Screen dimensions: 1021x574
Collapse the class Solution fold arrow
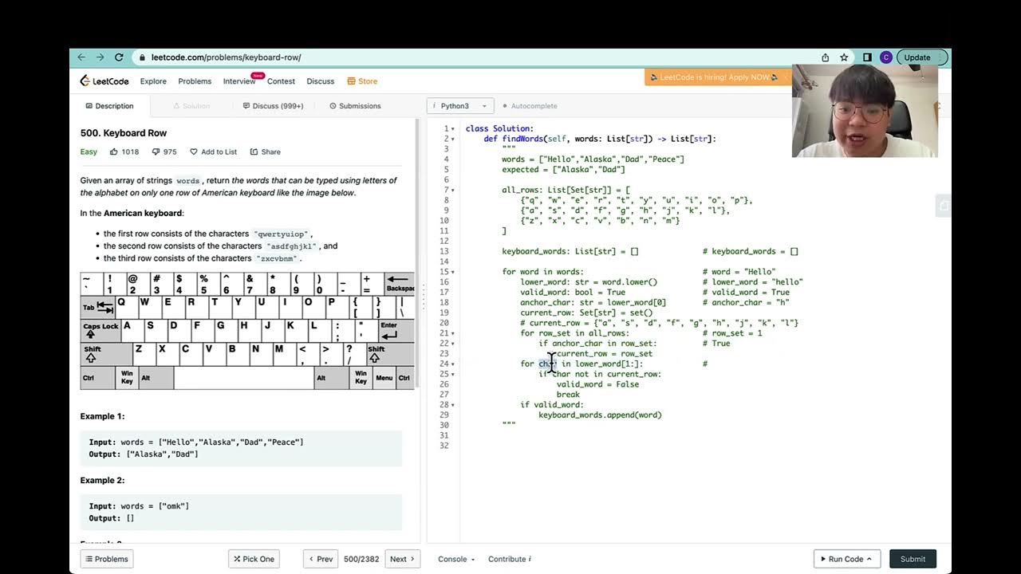[454, 128]
